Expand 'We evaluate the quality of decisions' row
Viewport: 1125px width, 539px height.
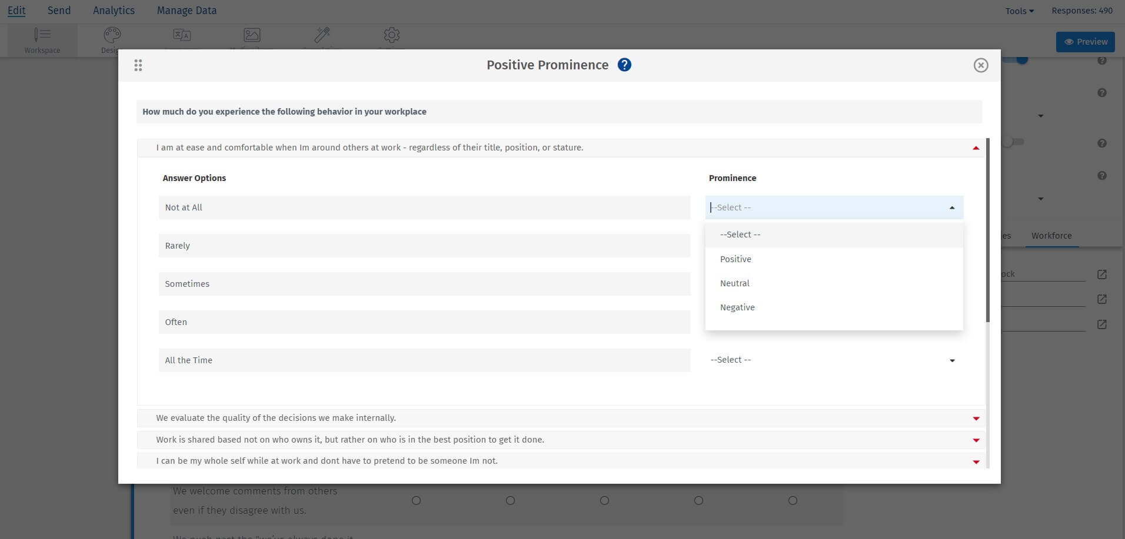point(976,418)
